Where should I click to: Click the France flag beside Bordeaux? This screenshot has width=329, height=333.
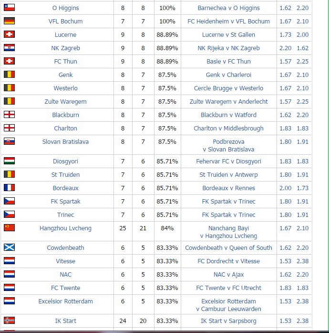coord(10,188)
